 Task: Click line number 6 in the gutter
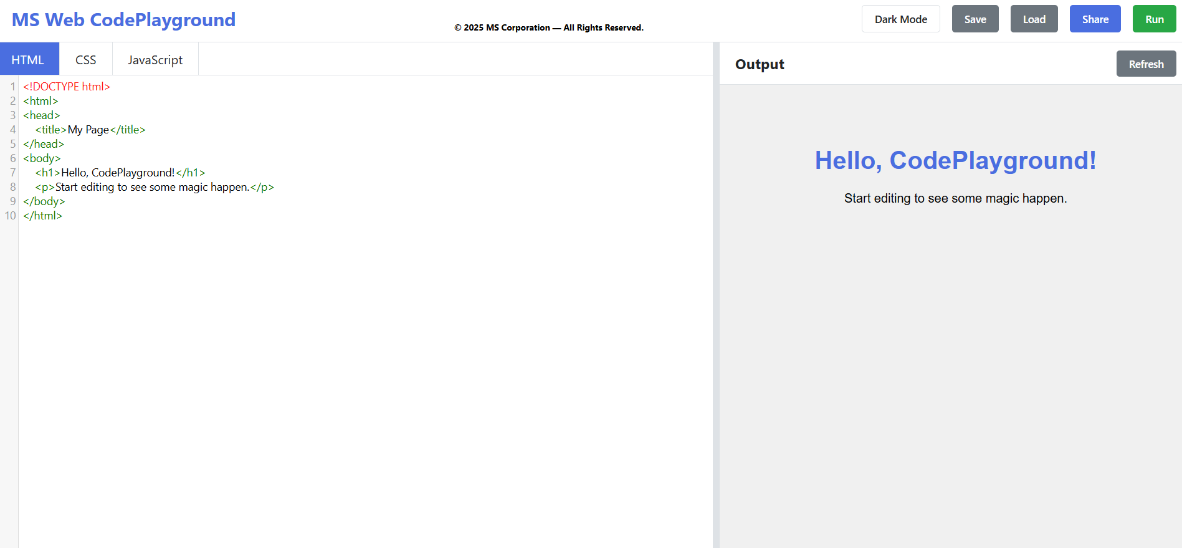coord(12,158)
